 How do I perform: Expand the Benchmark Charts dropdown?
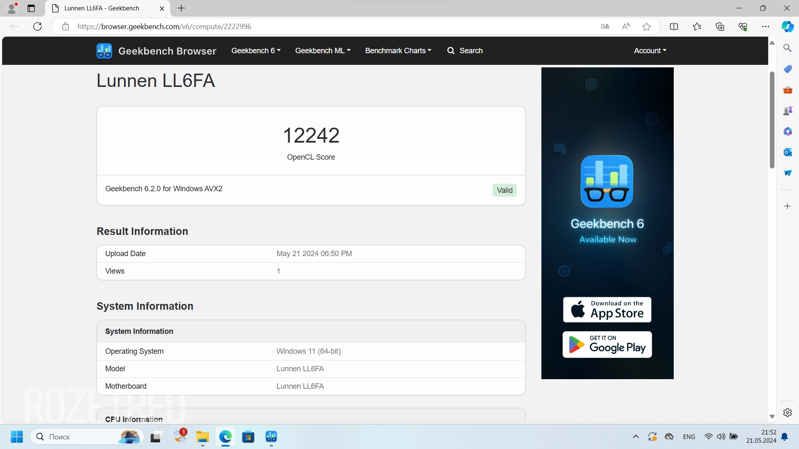(x=398, y=51)
